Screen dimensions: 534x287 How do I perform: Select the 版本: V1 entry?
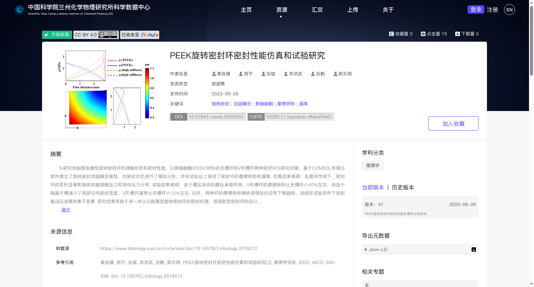[x=420, y=207]
